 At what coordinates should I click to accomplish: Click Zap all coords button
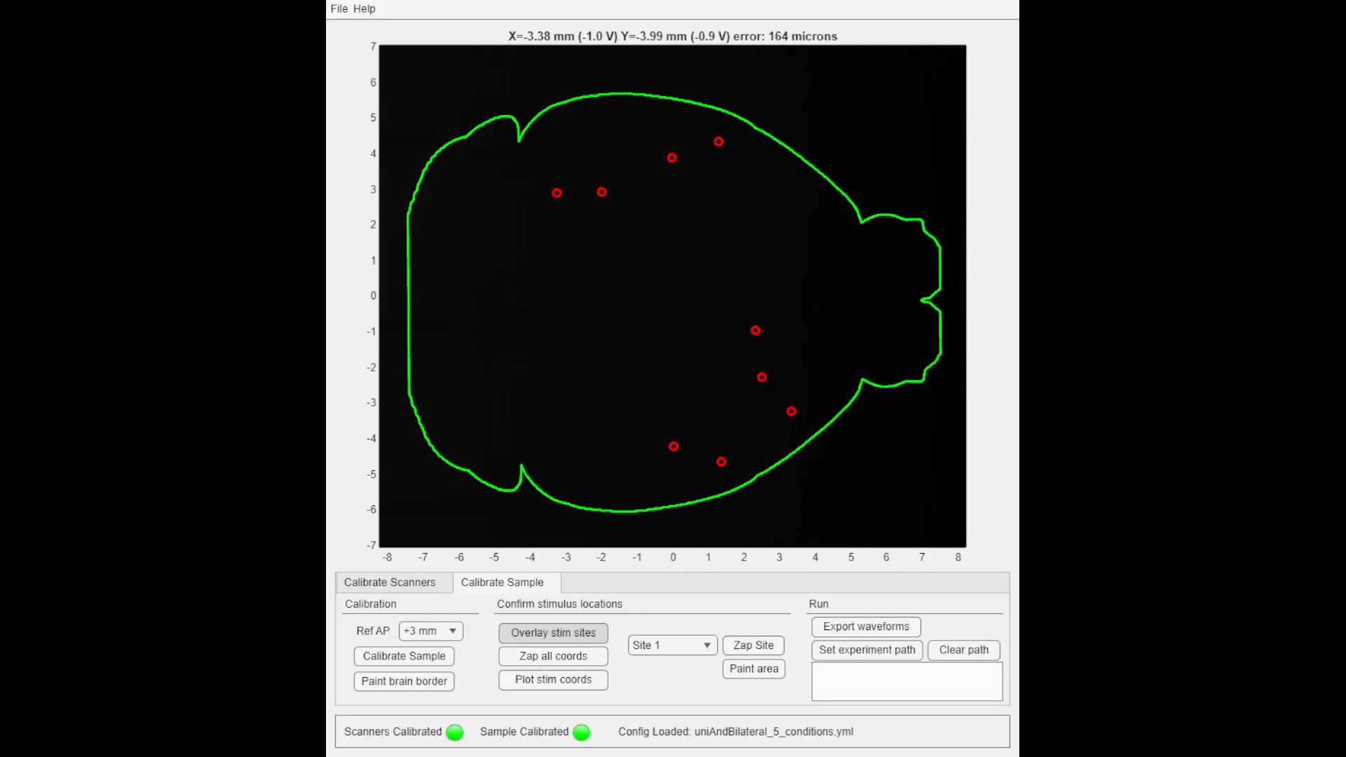click(x=553, y=656)
